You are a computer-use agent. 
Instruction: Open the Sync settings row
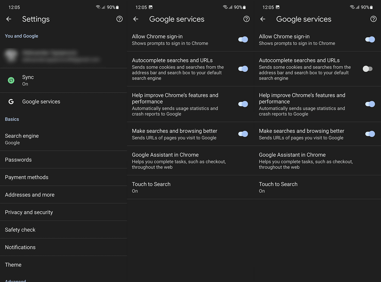pos(63,80)
